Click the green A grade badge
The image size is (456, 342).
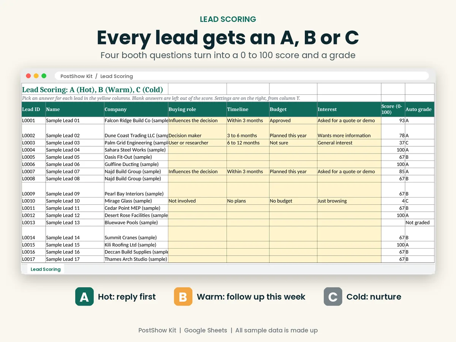[84, 297]
